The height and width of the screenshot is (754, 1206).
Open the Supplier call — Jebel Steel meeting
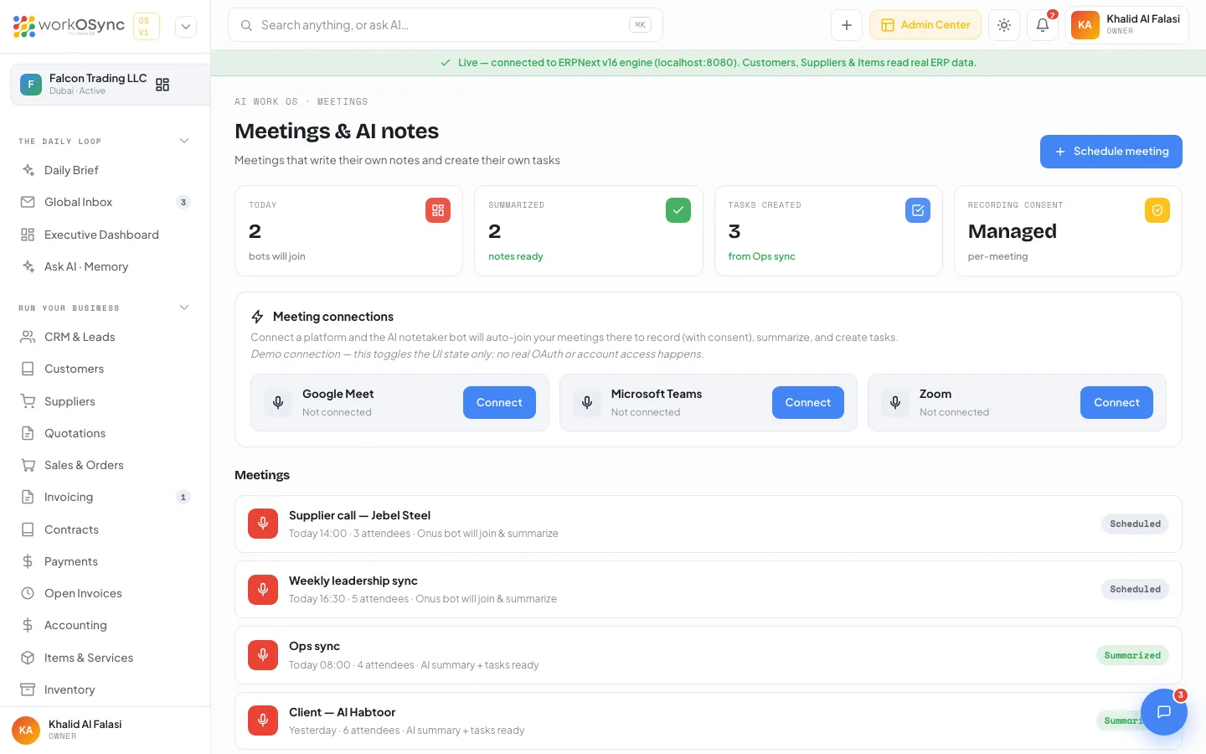pyautogui.click(x=709, y=524)
